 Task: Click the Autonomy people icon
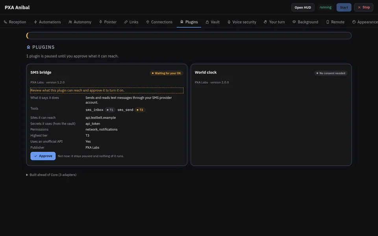pos(70,22)
